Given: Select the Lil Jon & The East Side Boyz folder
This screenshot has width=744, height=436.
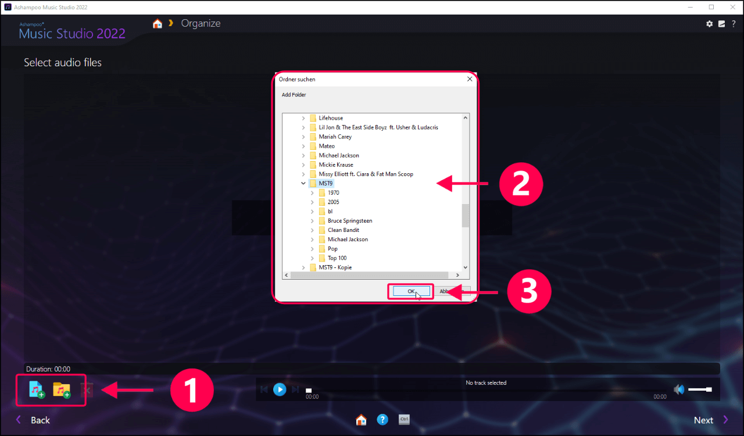Looking at the screenshot, I should pyautogui.click(x=378, y=127).
